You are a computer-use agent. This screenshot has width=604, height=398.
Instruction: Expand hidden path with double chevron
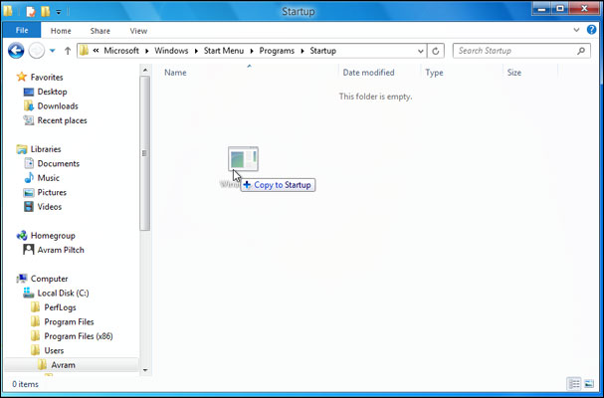[96, 51]
